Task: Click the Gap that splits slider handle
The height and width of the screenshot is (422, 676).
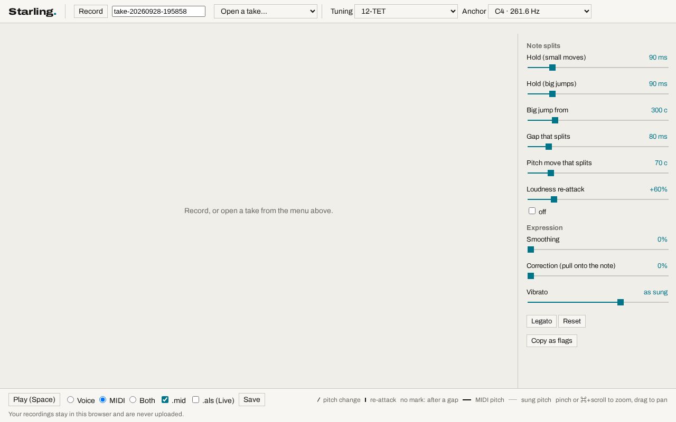Action: point(549,147)
